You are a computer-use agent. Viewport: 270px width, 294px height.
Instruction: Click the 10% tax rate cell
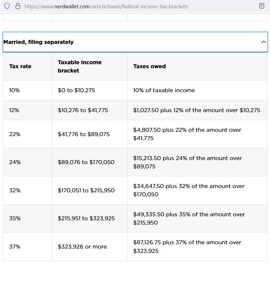(x=14, y=90)
